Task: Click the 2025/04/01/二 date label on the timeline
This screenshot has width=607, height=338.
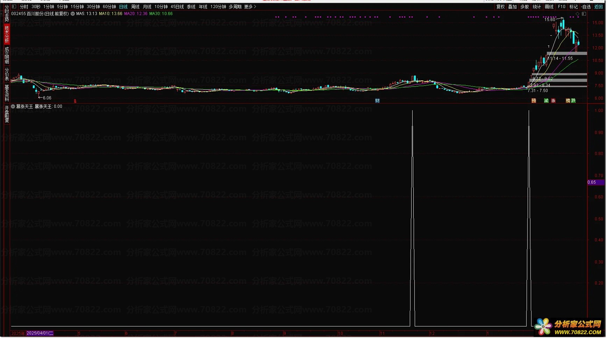Action: click(x=40, y=333)
